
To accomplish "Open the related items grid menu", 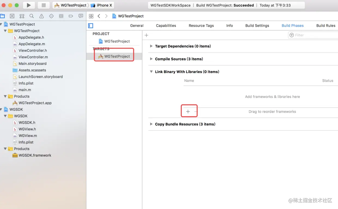I will pyautogui.click(x=91, y=16).
